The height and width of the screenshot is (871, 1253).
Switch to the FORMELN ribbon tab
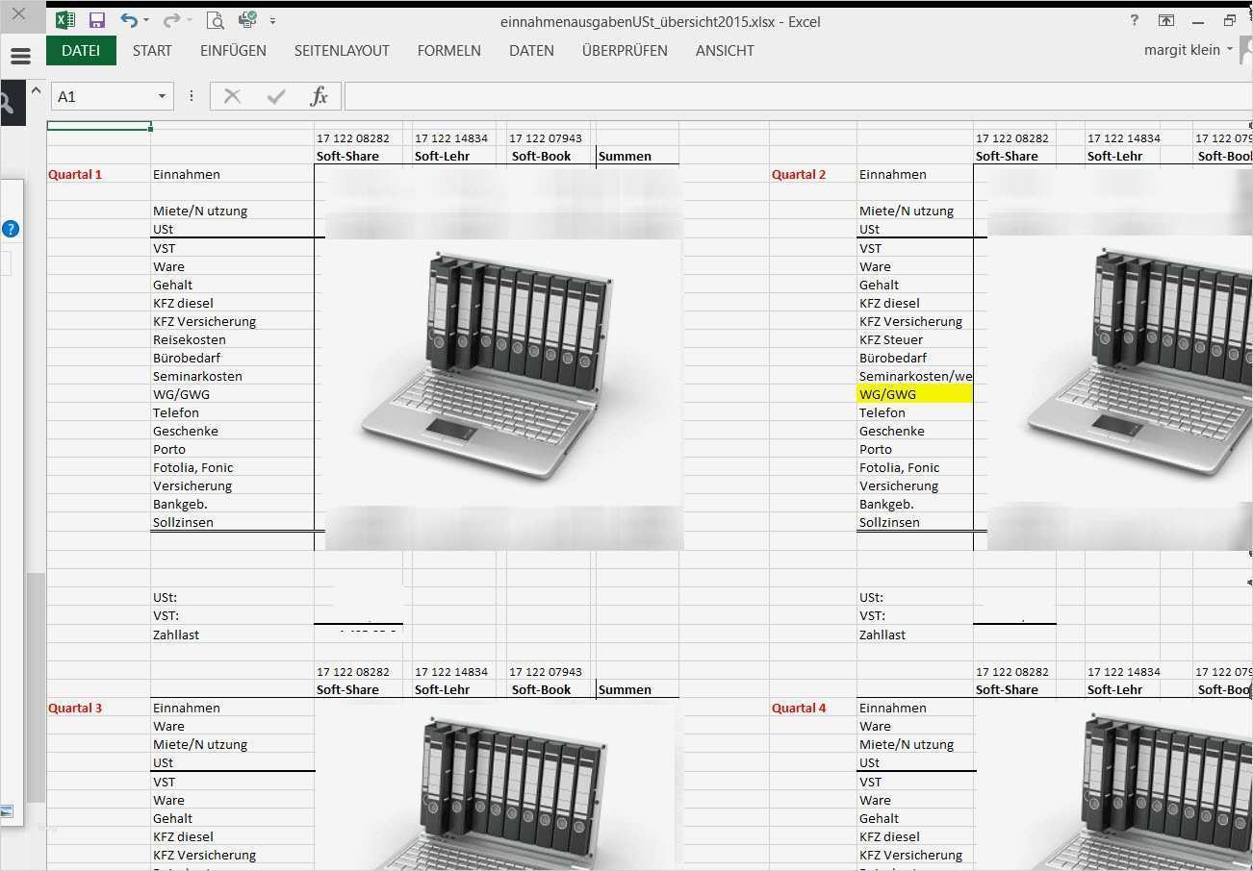[448, 51]
